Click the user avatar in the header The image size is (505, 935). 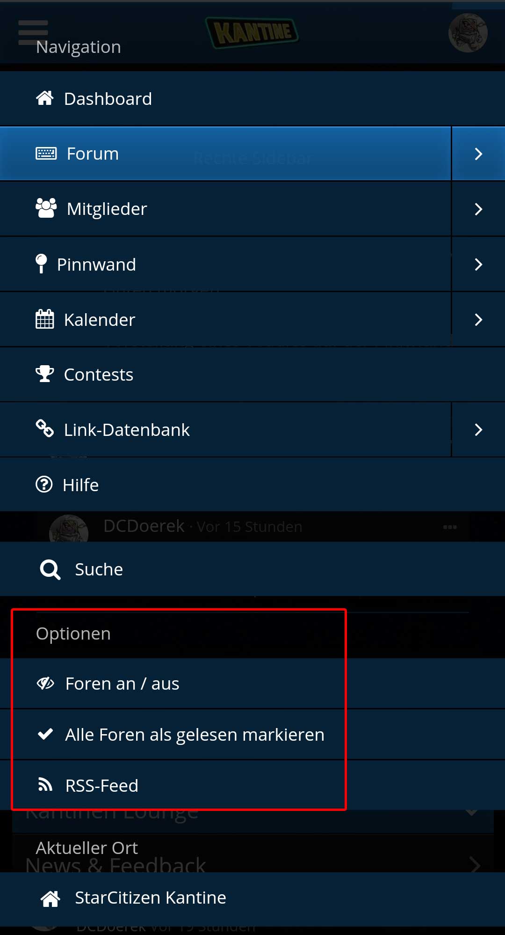point(468,33)
